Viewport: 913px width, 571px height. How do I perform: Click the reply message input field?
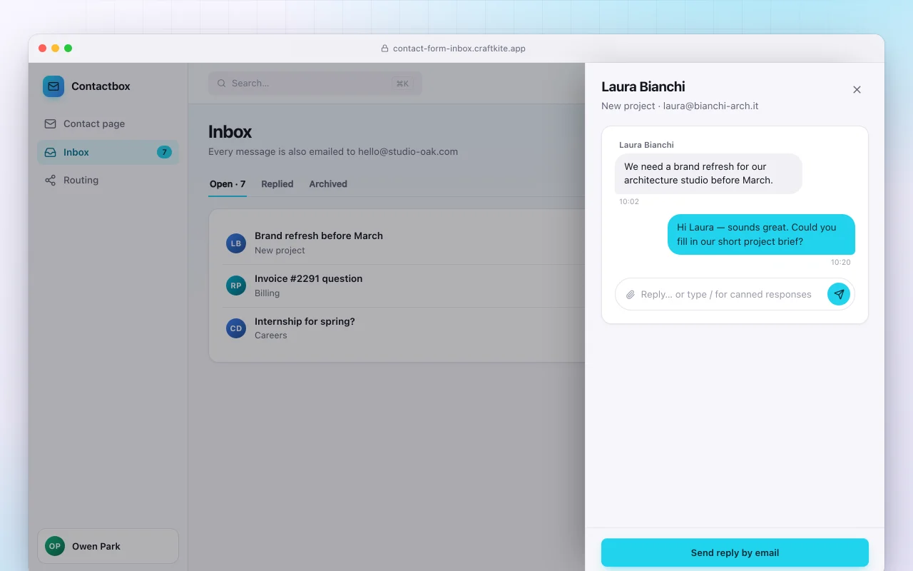tap(726, 294)
